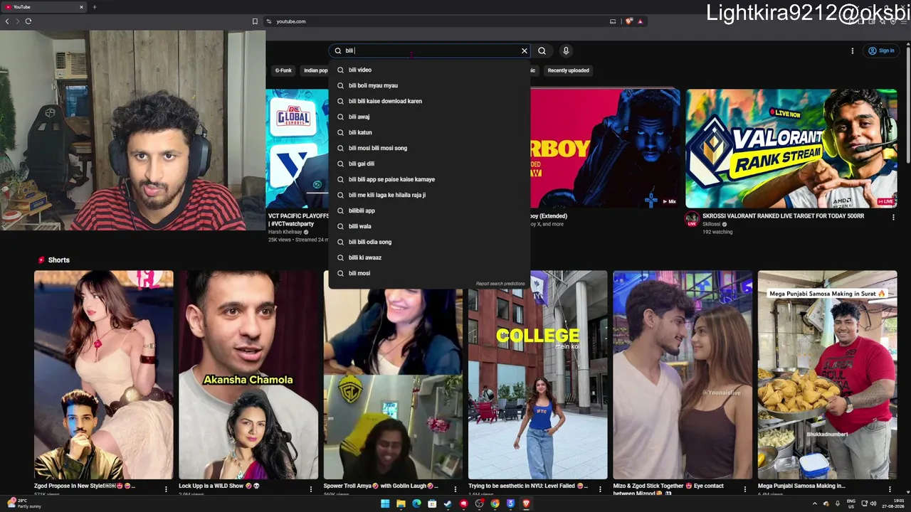Choose suggestion "bili bili odia song"

pos(429,242)
